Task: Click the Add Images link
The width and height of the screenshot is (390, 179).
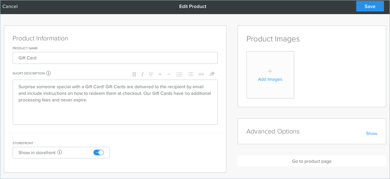Action: coord(270,79)
